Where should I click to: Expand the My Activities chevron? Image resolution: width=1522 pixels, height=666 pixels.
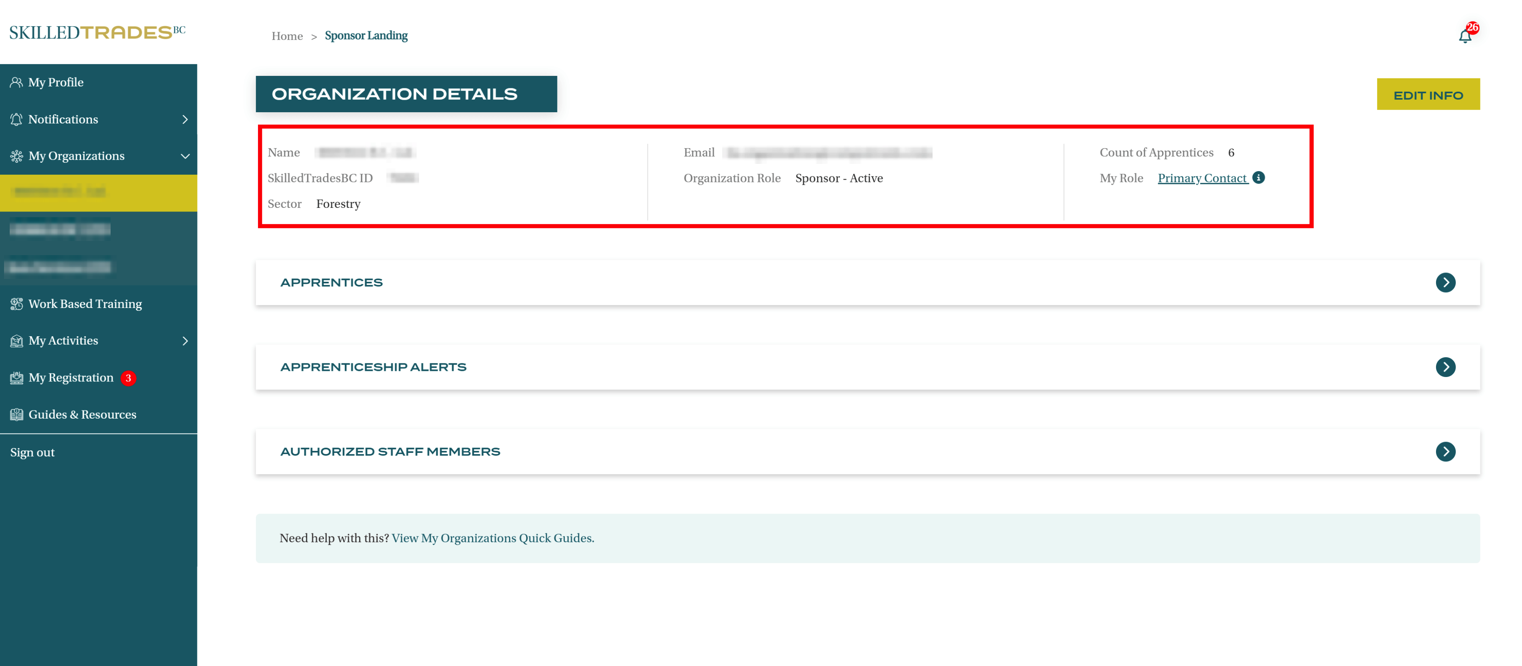[x=185, y=341]
